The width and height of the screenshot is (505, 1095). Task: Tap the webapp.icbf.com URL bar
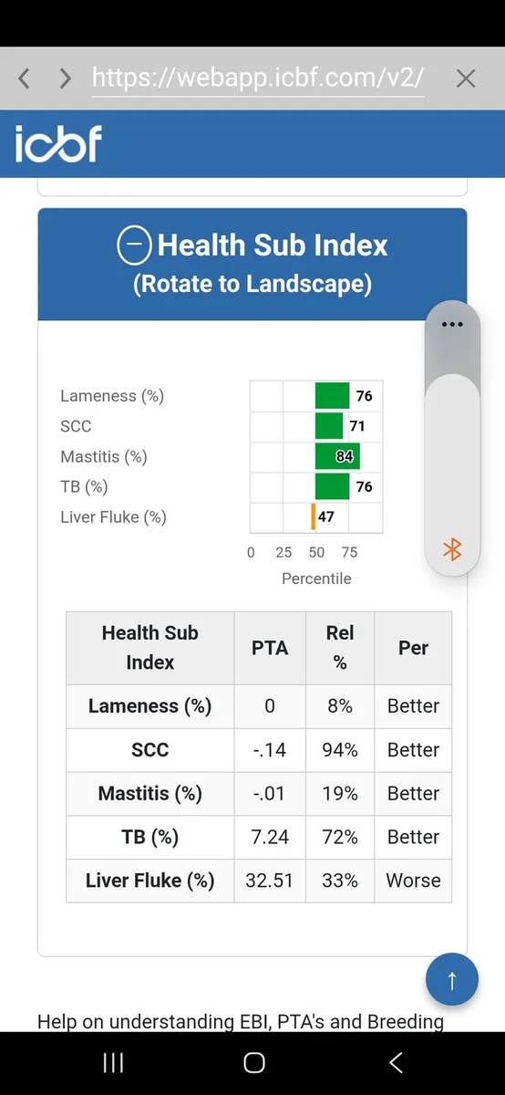tap(258, 78)
